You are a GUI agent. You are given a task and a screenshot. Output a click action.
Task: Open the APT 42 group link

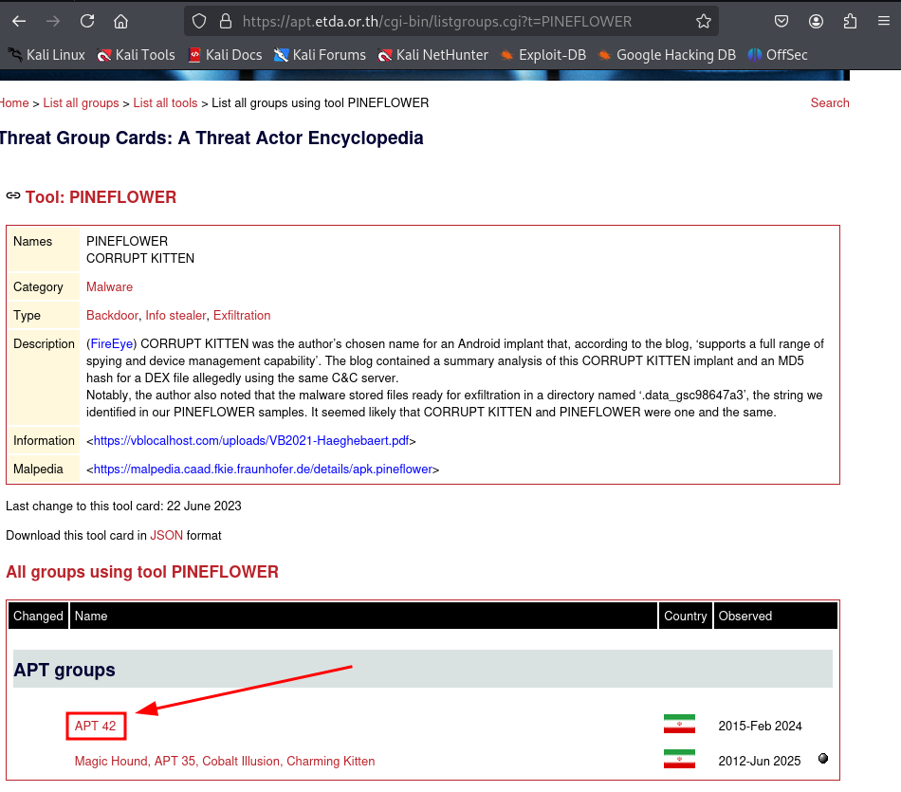[95, 727]
